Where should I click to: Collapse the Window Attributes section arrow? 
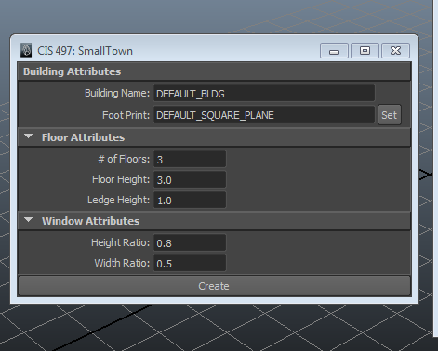(x=29, y=220)
